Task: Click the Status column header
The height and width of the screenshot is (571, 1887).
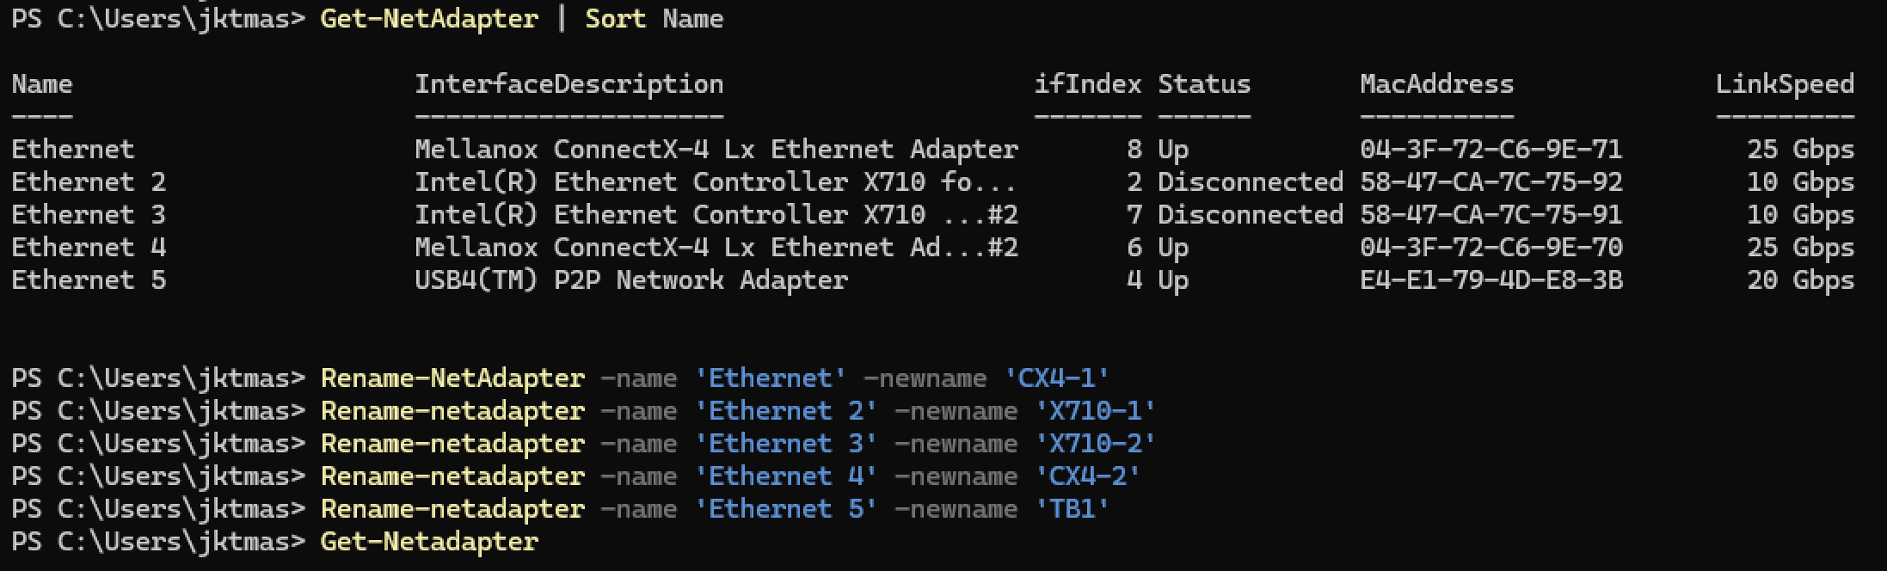Action: pyautogui.click(x=1203, y=84)
